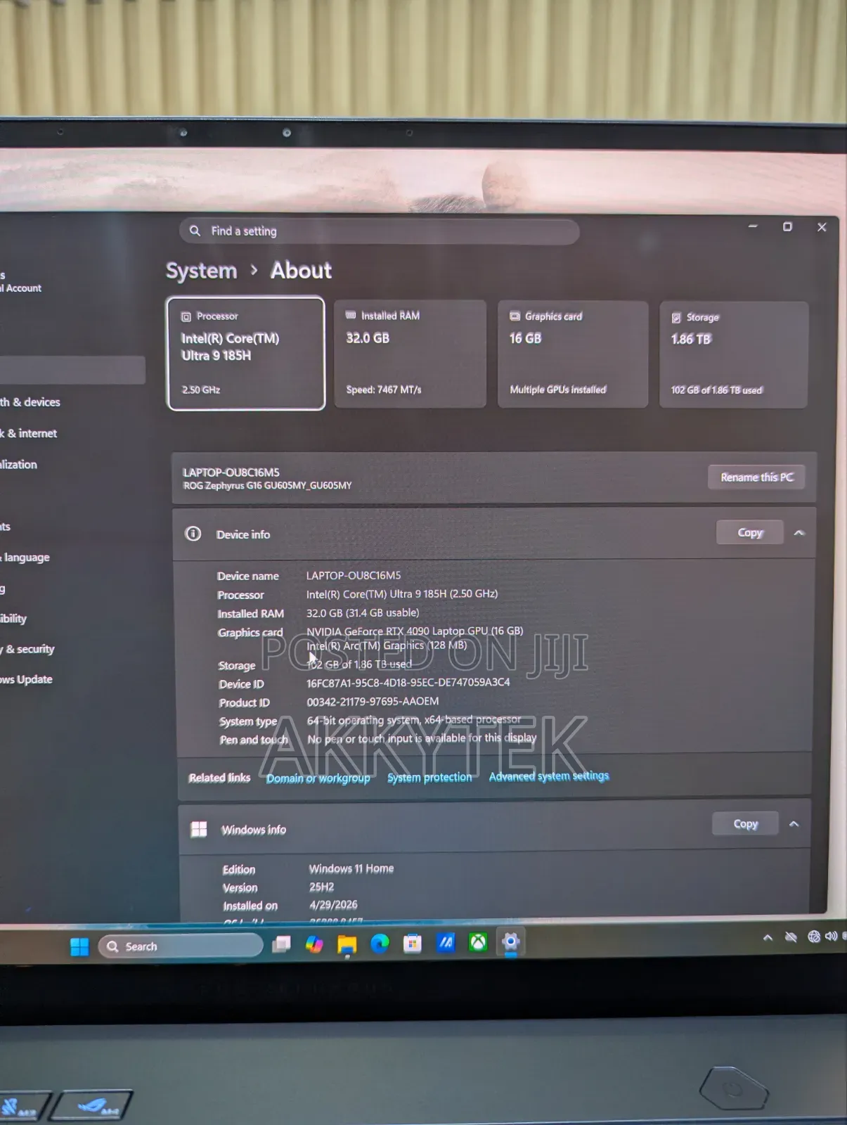The image size is (847, 1125).
Task: Click the device name LAPTOP-OU8C16M5 header
Action: point(231,472)
